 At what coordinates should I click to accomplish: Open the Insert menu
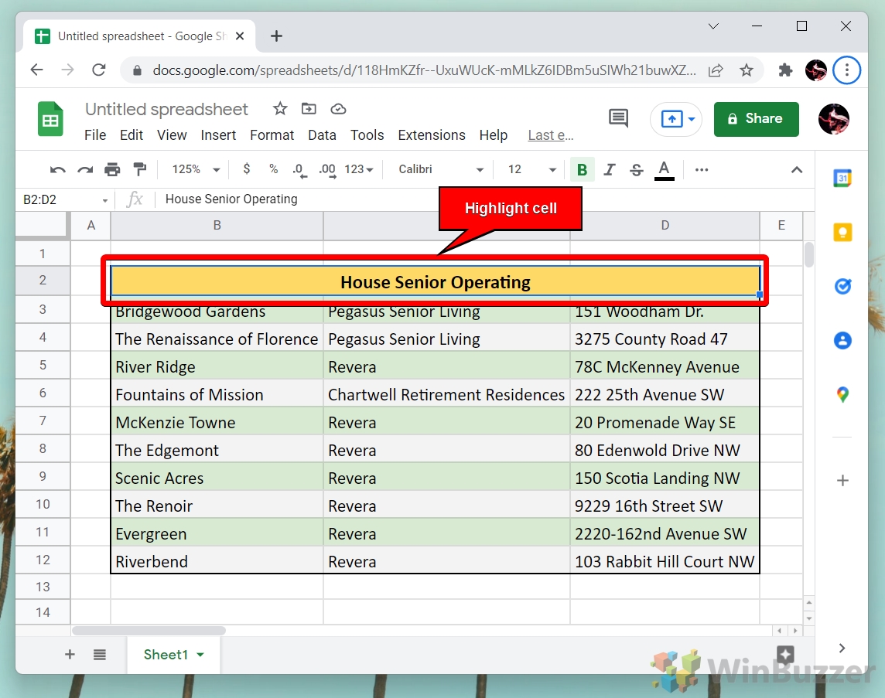point(218,135)
